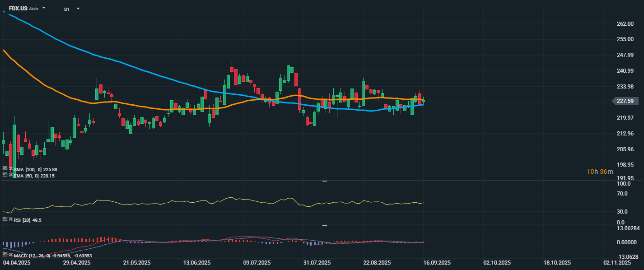The width and height of the screenshot is (644, 270).
Task: Click the 18.10.2025 date label
Action: tap(556, 263)
